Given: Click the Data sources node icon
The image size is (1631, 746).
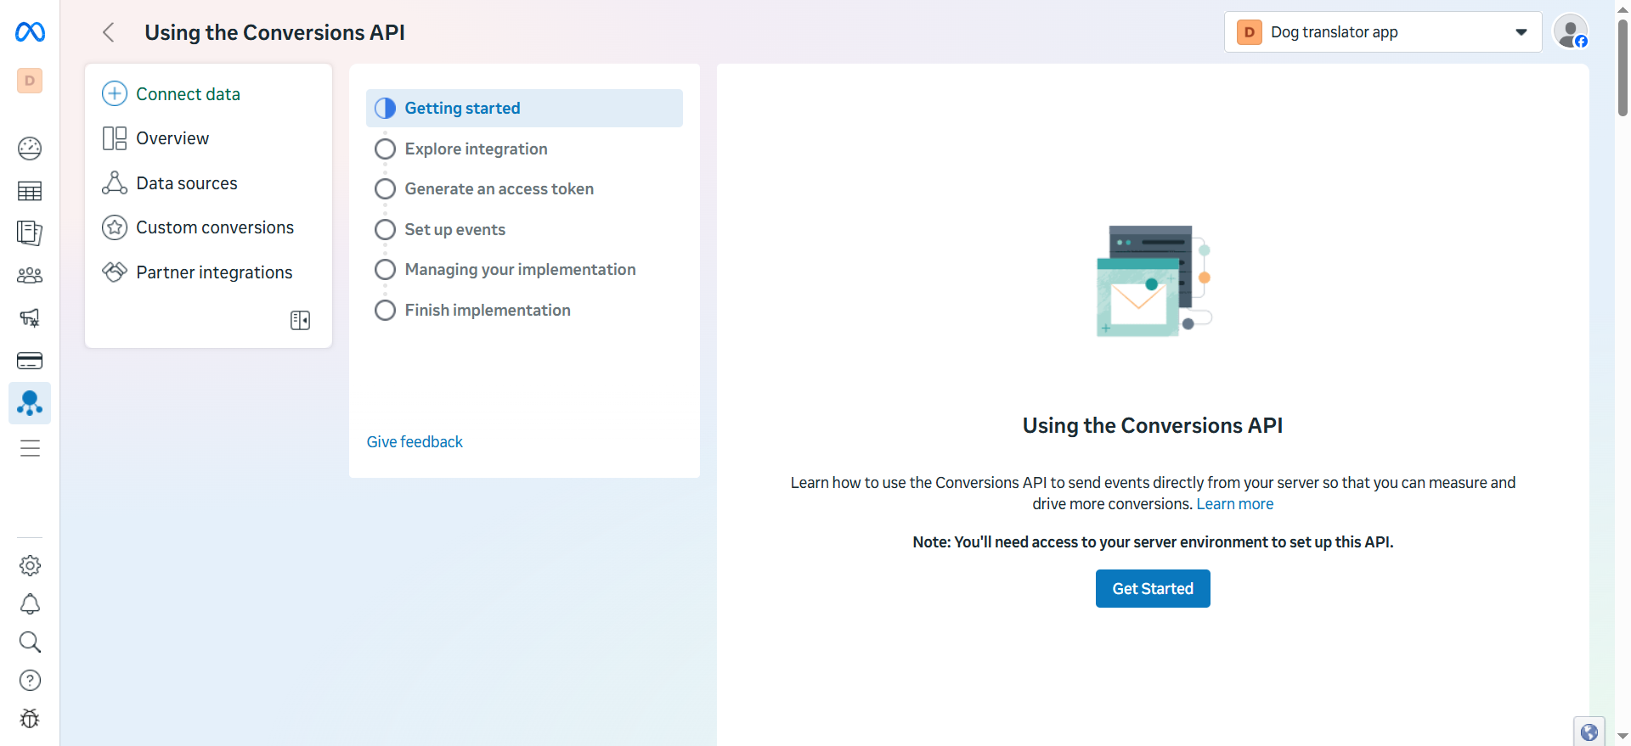Looking at the screenshot, I should coord(115,182).
